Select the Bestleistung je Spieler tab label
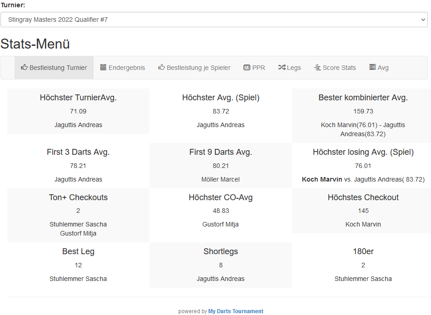Image resolution: width=431 pixels, height=315 pixels. pyautogui.click(x=198, y=68)
